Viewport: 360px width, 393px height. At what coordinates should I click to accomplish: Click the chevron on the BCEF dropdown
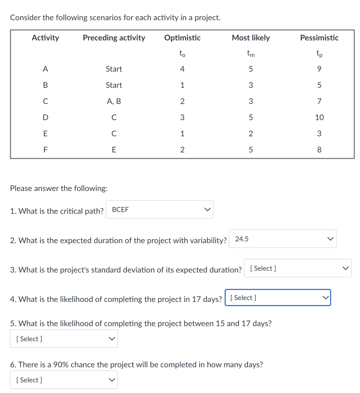coord(207,209)
